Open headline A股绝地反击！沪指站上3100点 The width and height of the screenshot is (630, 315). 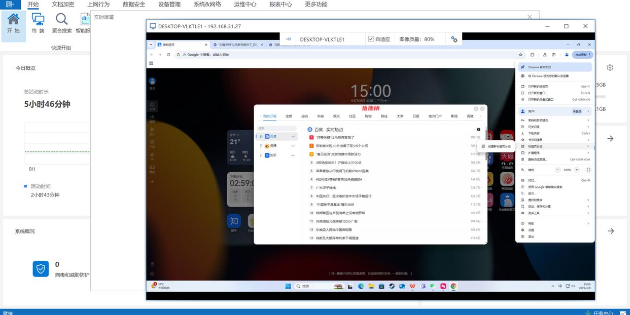338,163
